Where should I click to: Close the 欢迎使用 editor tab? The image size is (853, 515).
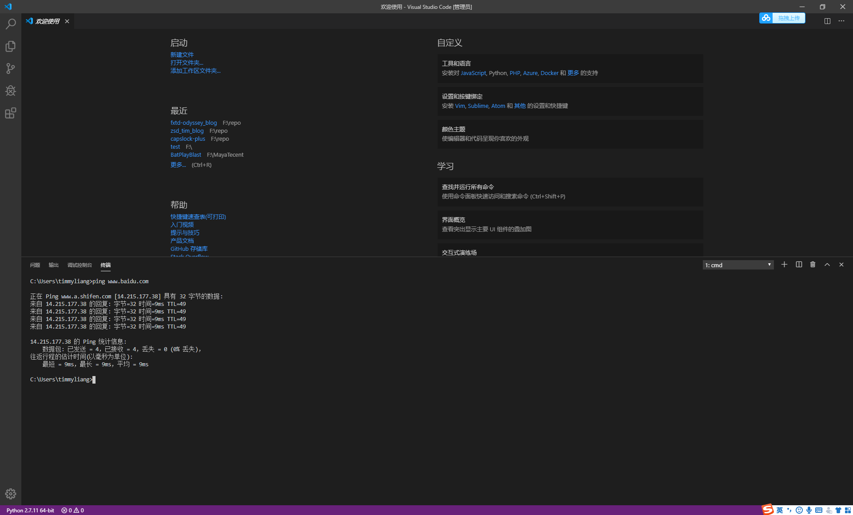(x=67, y=21)
